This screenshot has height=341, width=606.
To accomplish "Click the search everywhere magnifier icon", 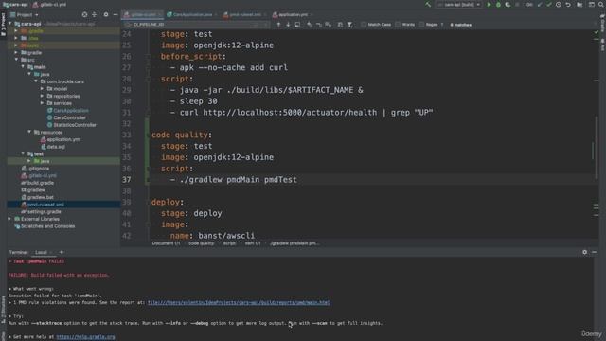I will [601, 5].
